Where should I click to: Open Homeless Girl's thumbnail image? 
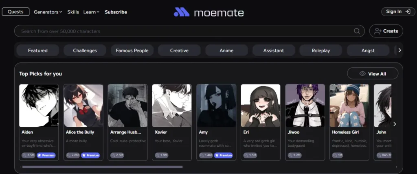pos(349,106)
